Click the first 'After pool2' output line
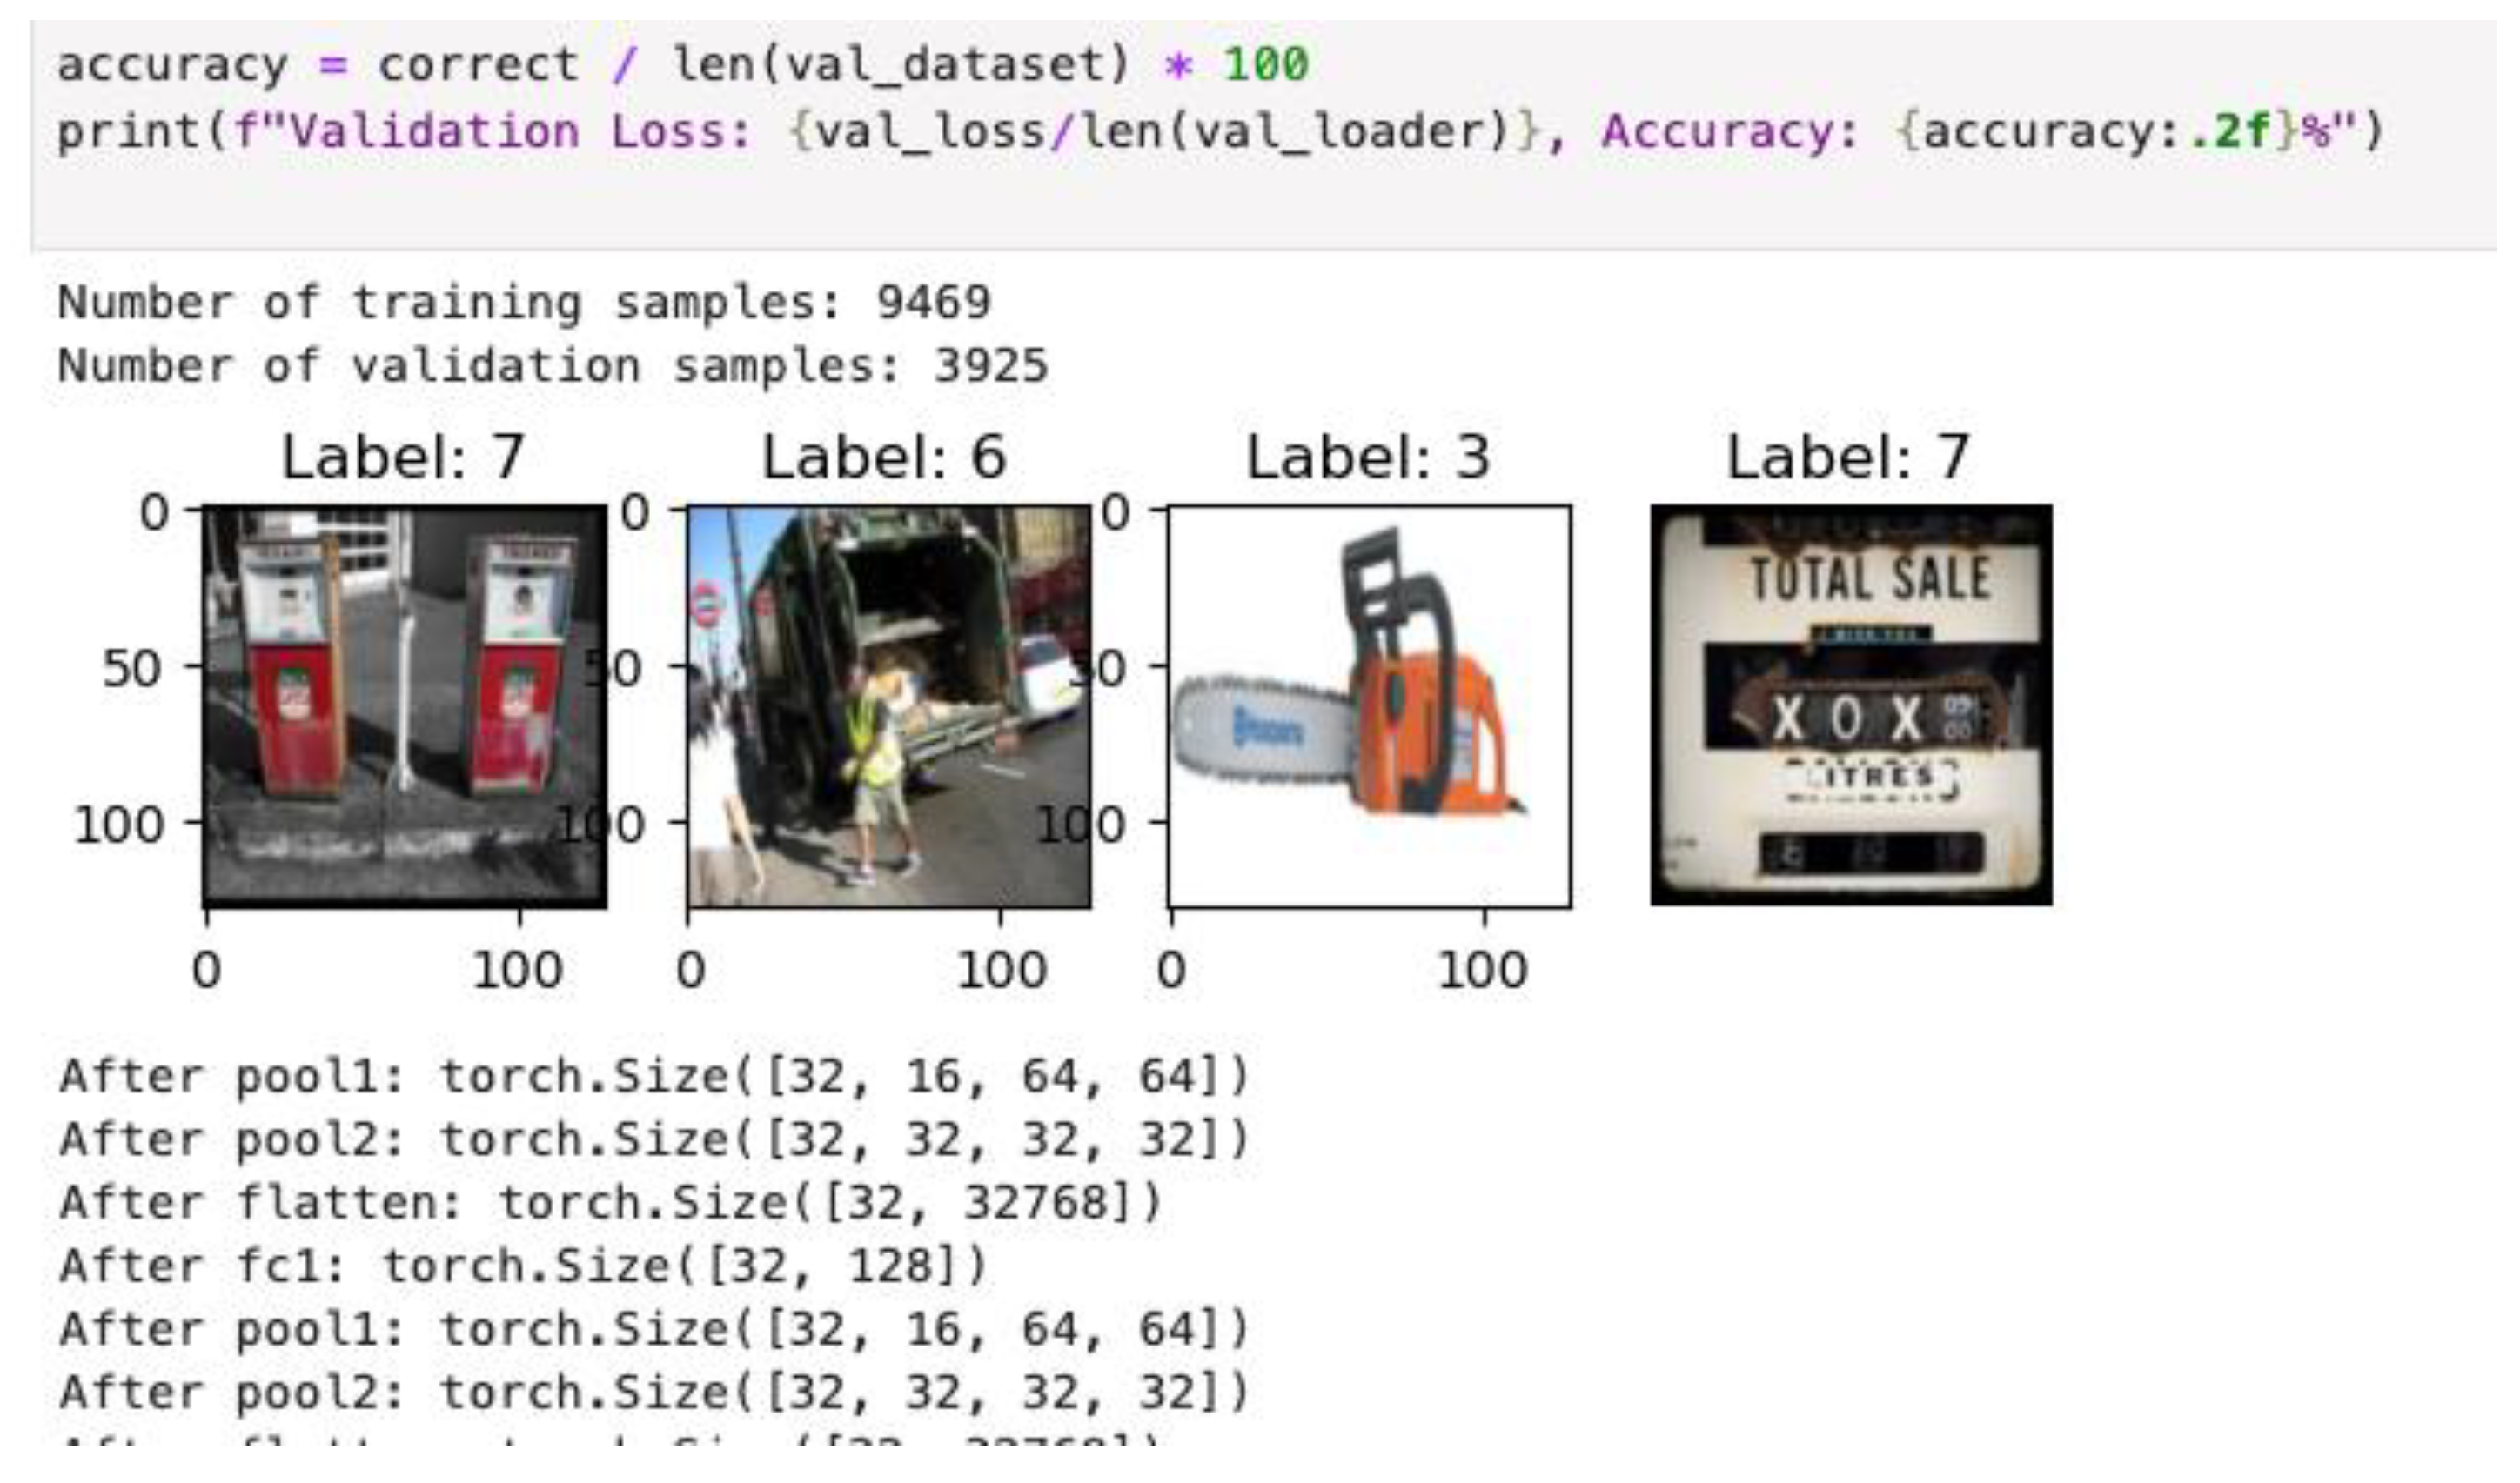 click(655, 1139)
